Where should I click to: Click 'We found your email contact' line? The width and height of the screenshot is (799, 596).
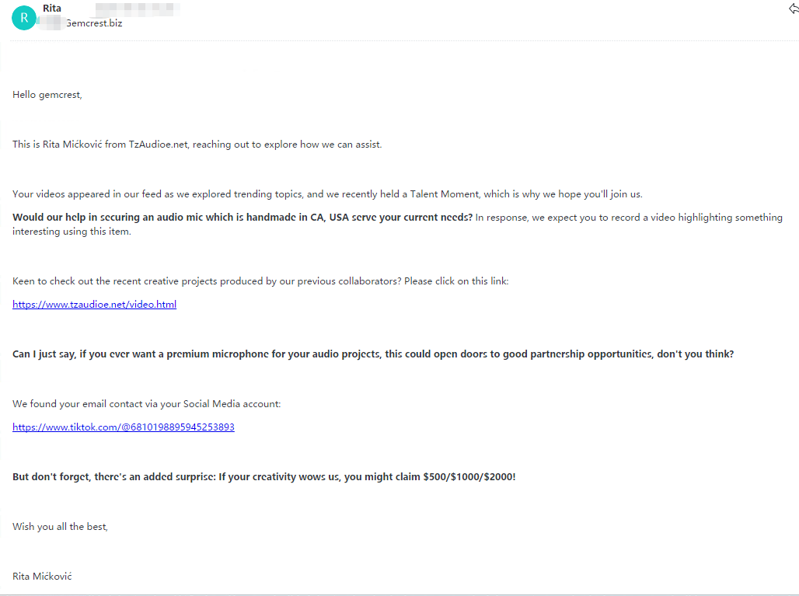pos(146,404)
